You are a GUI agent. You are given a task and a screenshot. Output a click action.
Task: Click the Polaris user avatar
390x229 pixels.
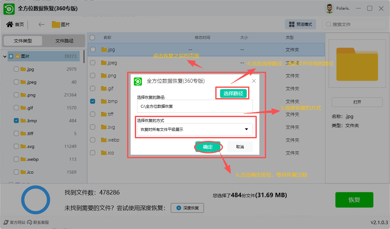pyautogui.click(x=329, y=9)
